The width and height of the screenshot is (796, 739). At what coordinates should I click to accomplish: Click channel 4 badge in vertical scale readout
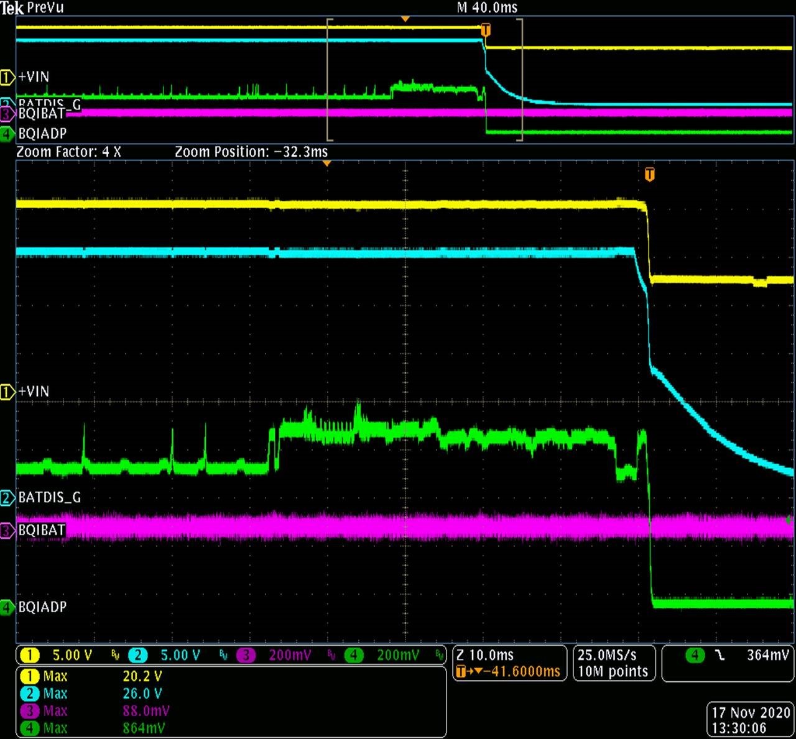tap(354, 655)
